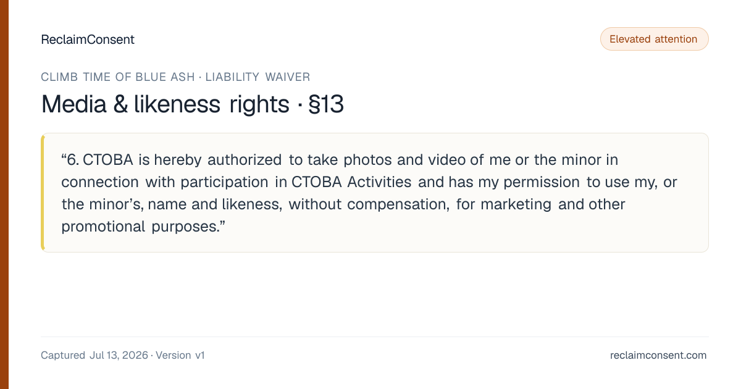
Task: Select the Version v1 label
Action: (180, 356)
